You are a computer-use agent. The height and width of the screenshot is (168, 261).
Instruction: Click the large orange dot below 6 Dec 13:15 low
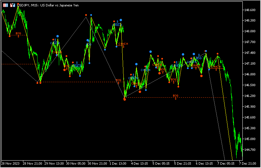pyautogui.click(x=201, y=76)
